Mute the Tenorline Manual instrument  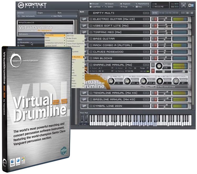click(x=155, y=93)
